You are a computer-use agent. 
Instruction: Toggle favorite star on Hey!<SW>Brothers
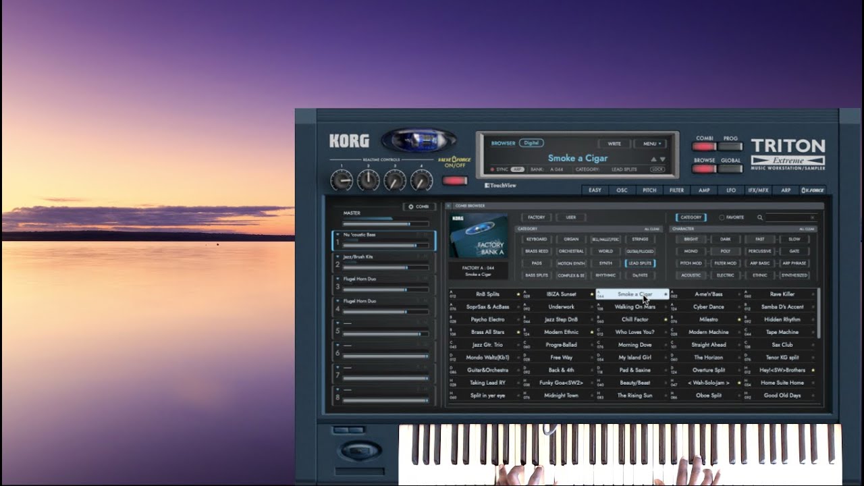point(813,370)
